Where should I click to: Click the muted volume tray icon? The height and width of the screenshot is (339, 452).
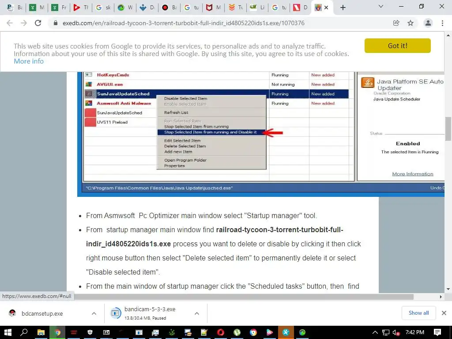(x=396, y=333)
